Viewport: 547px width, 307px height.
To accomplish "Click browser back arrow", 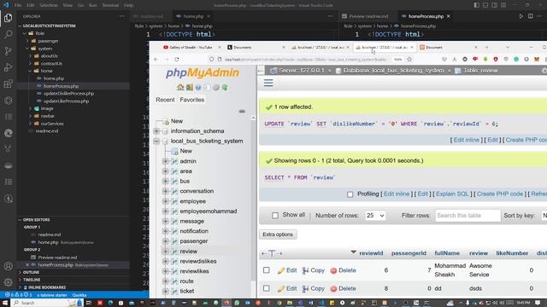I will [156, 59].
